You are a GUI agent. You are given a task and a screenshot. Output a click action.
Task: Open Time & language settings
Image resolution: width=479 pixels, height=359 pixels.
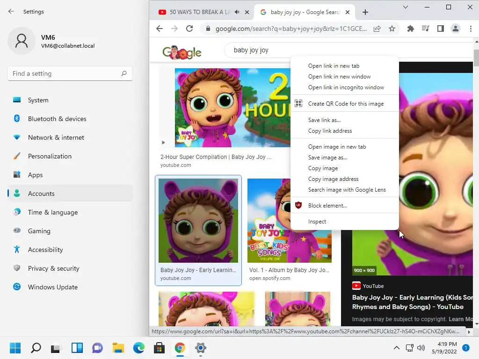70,212
